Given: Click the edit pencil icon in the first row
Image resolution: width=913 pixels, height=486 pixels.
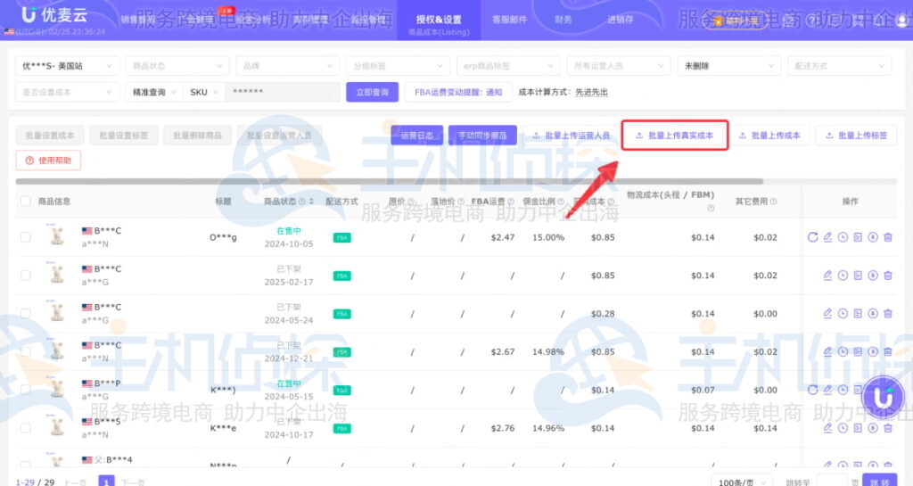Looking at the screenshot, I should tap(827, 237).
